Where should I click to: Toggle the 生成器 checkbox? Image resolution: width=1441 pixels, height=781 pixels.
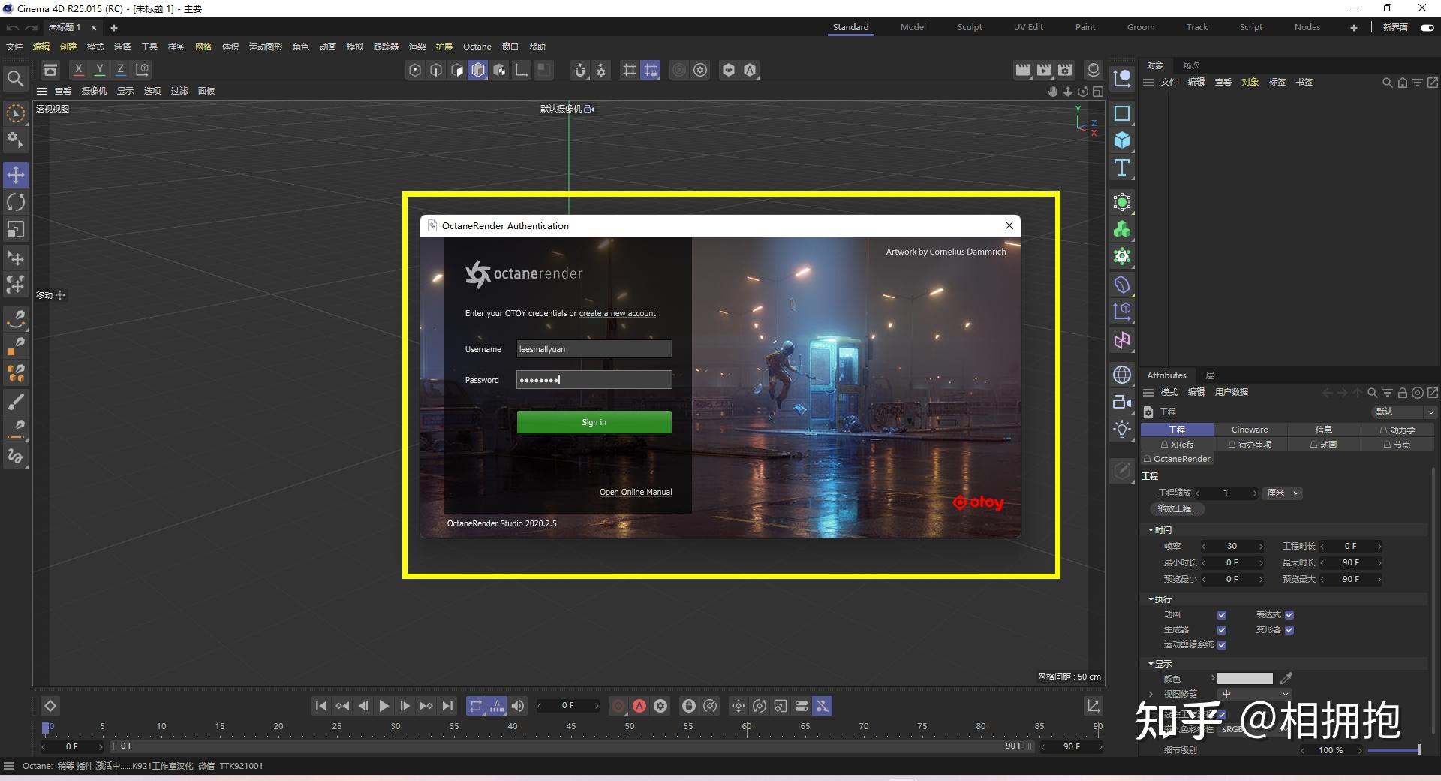[1222, 629]
